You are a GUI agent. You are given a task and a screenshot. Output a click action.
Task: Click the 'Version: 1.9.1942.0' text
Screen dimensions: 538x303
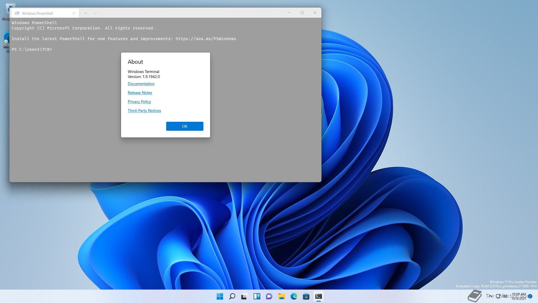[x=144, y=77]
